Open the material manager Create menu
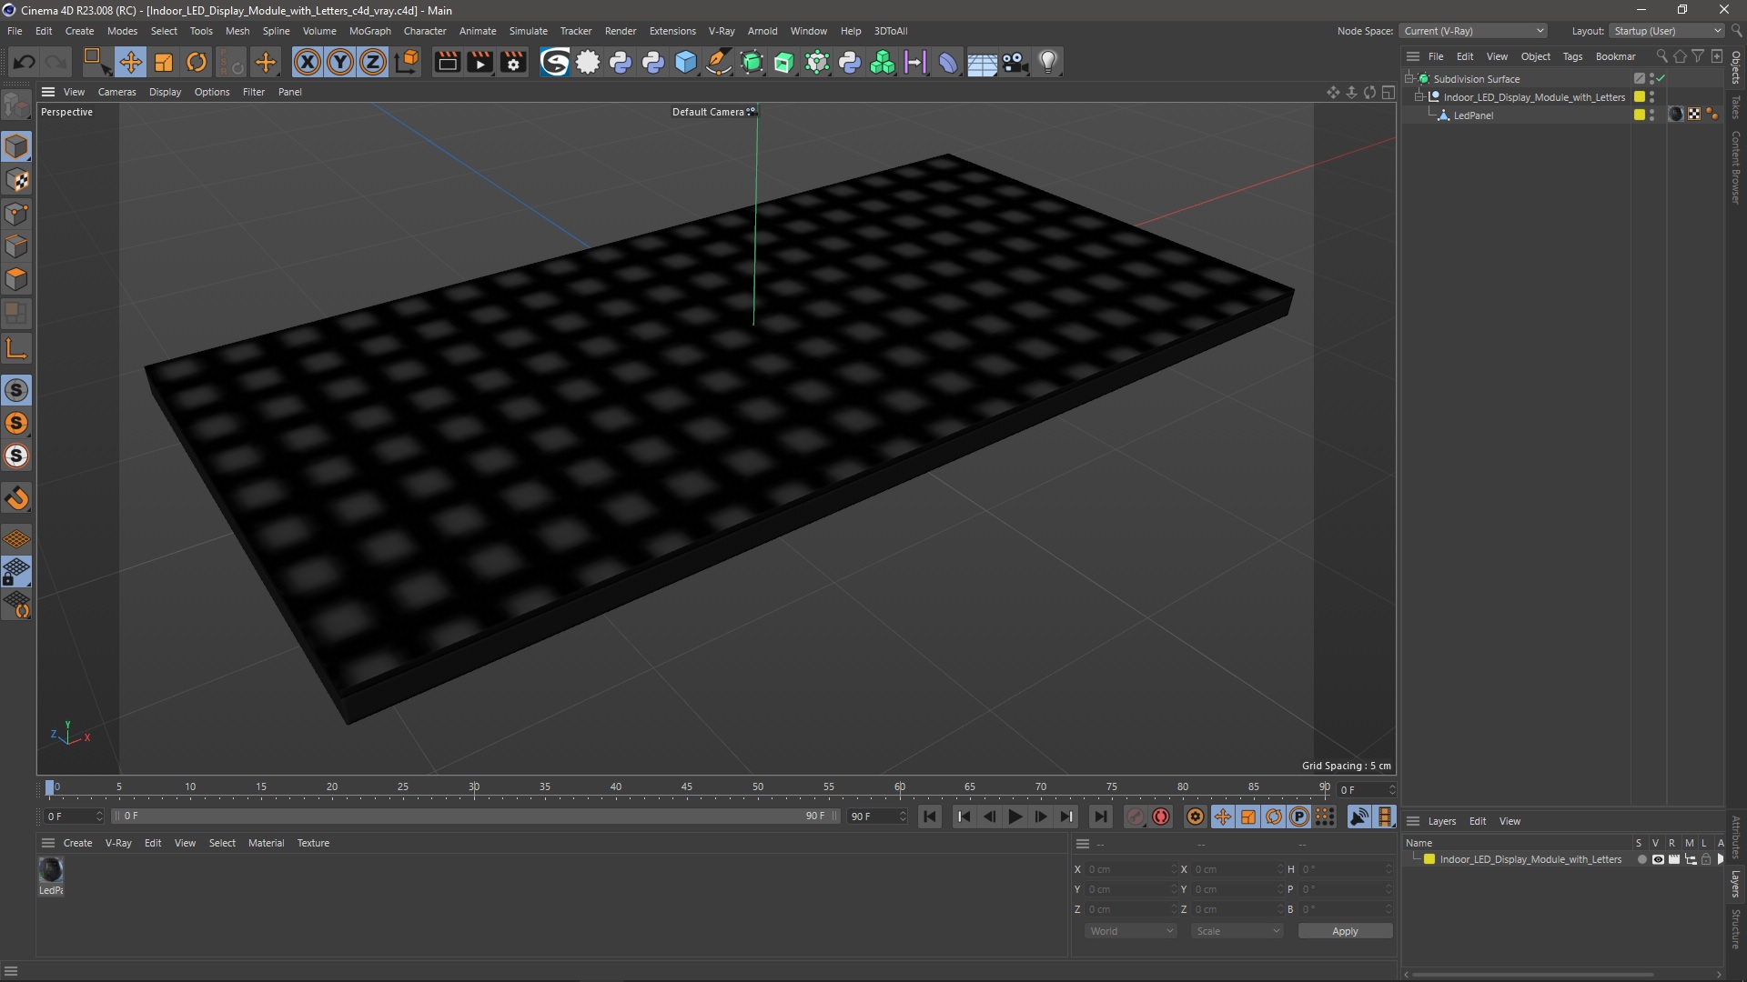This screenshot has width=1747, height=982. 77,843
